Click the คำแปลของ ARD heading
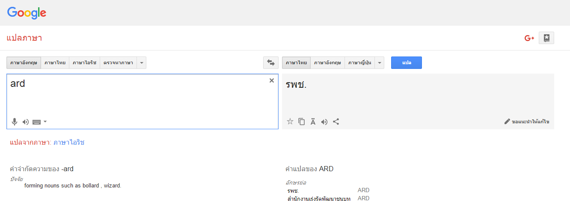This screenshot has height=205, width=570. pyautogui.click(x=309, y=169)
